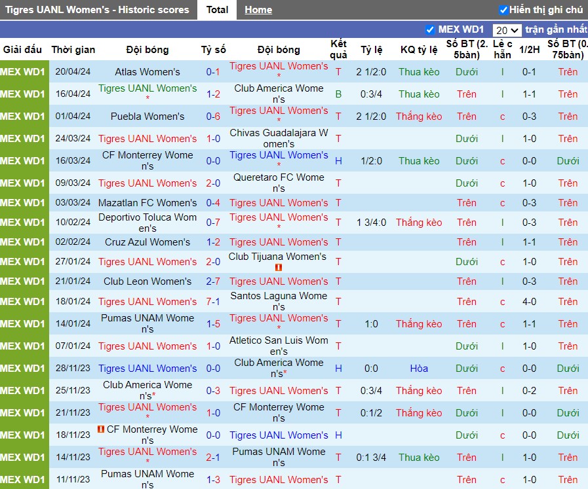
Task: Open the 0-3 score on 25/11/23
Action: point(213,391)
